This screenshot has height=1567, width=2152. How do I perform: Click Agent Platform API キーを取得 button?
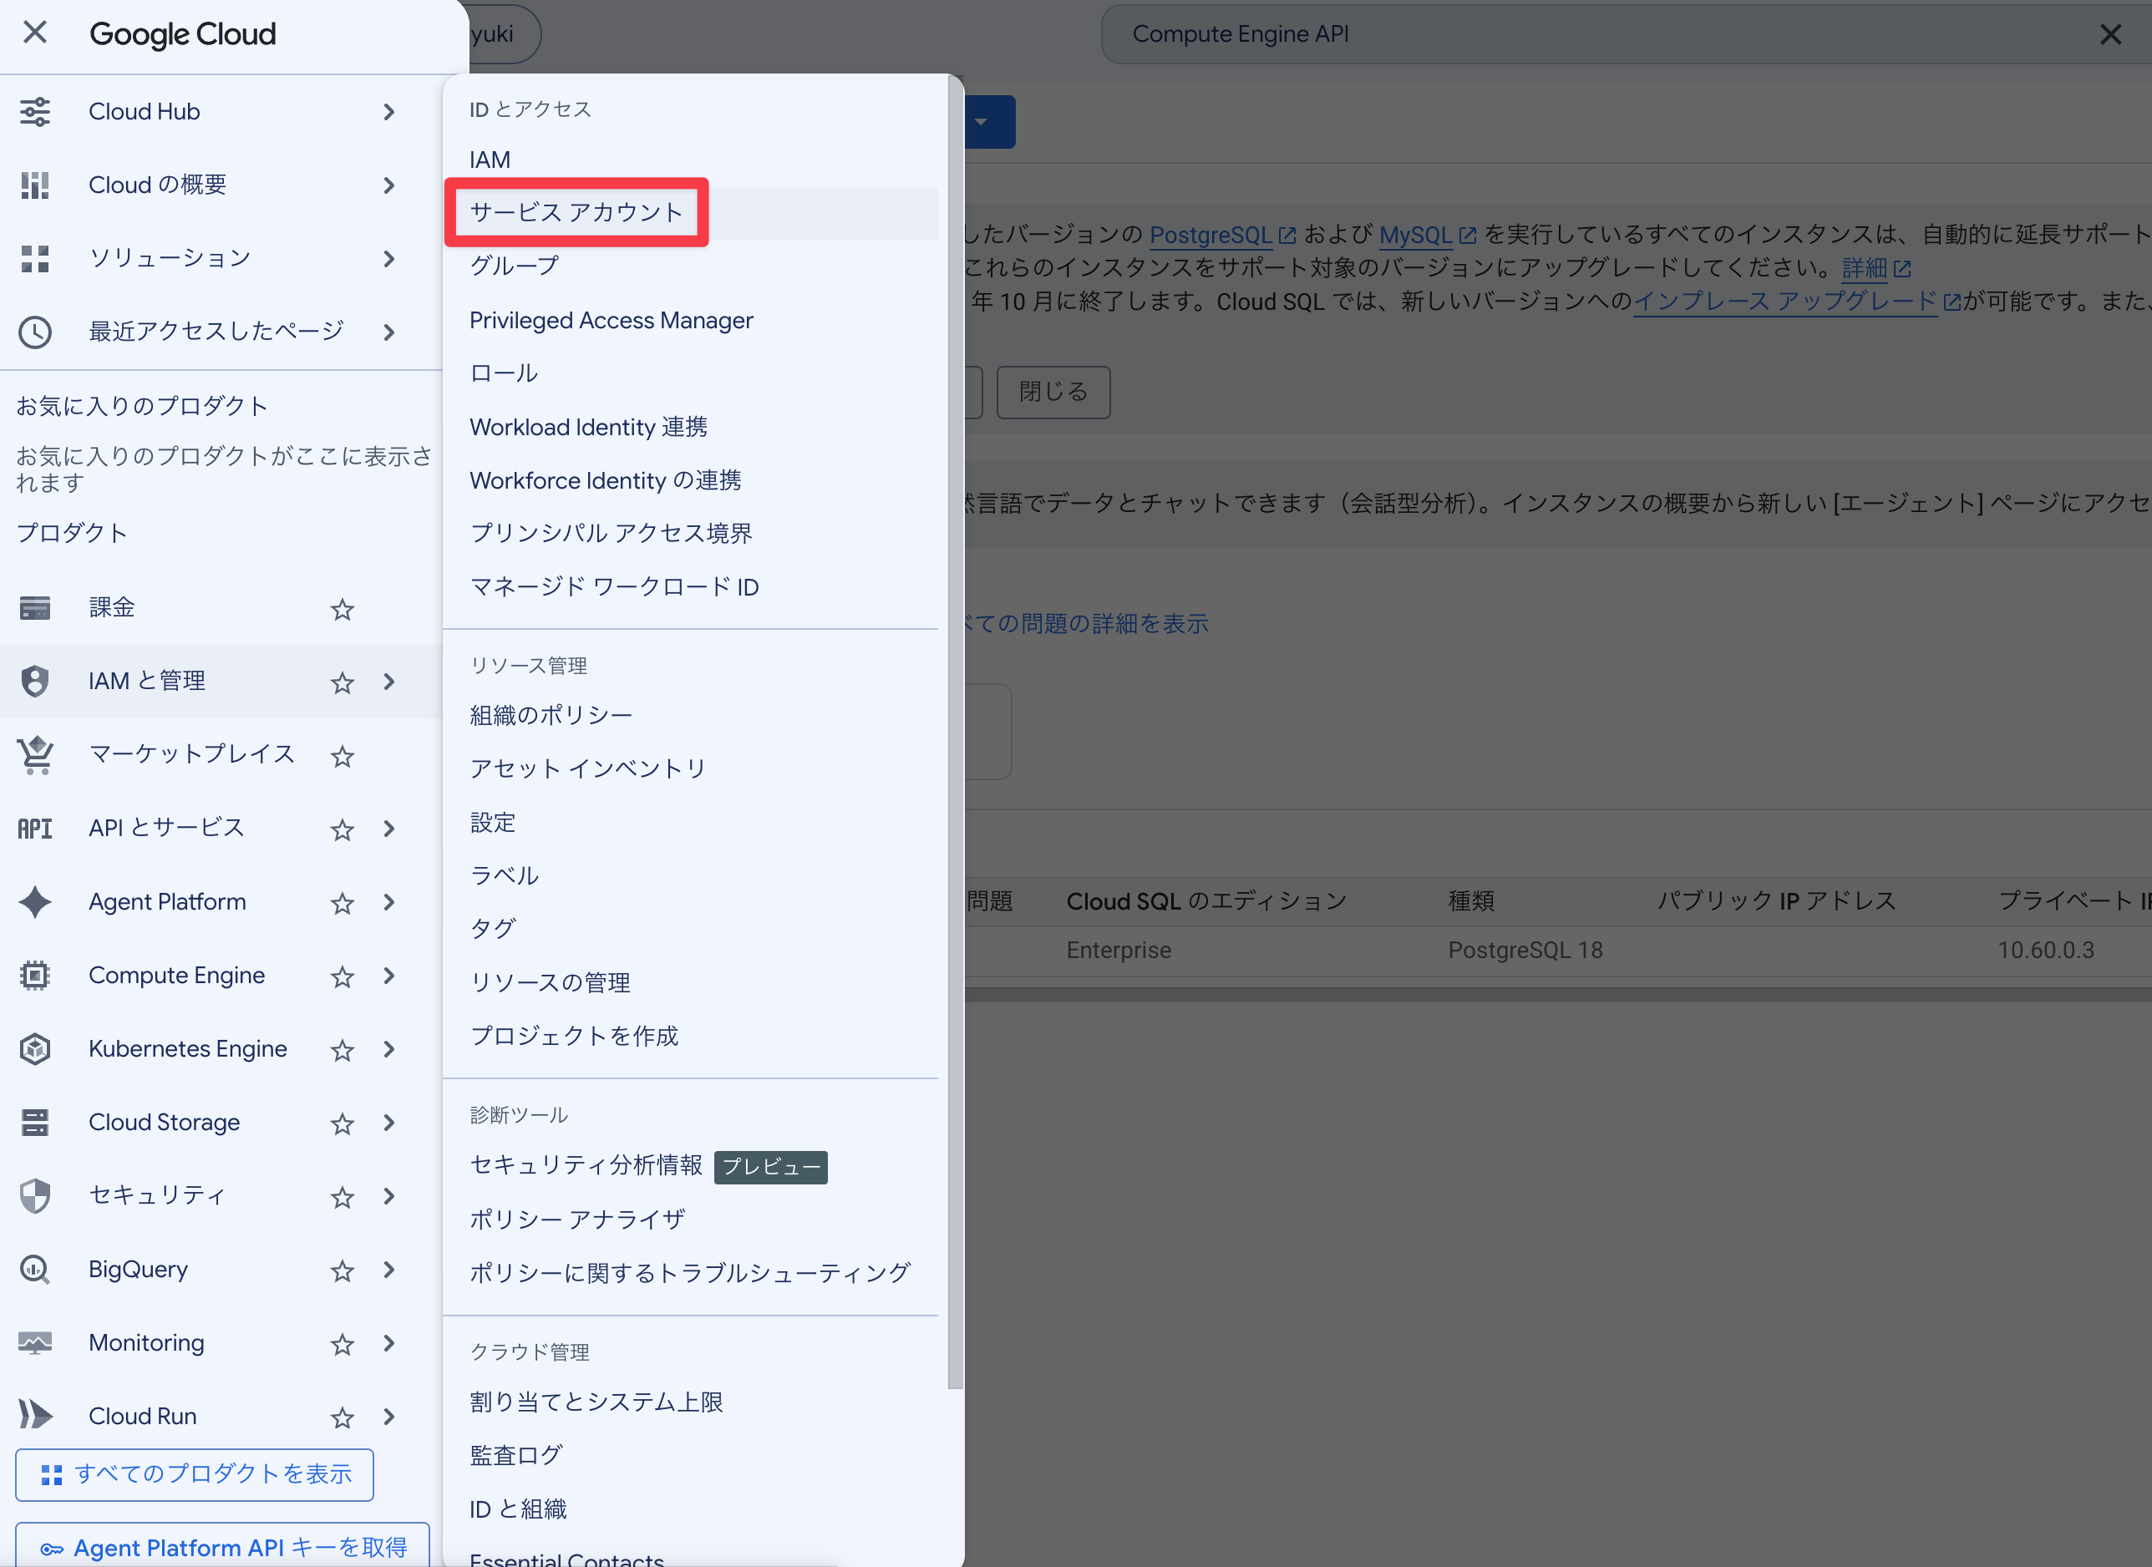(x=223, y=1546)
